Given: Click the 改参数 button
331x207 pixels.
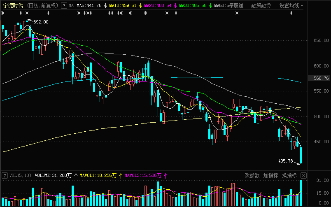Looking at the screenshot, I should 252,175.
